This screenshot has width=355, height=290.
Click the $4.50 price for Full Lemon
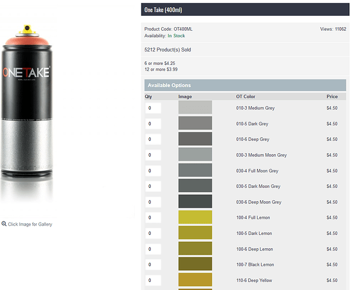pos(332,217)
